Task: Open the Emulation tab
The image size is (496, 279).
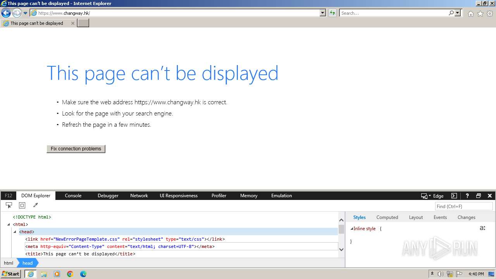Action: click(x=282, y=196)
